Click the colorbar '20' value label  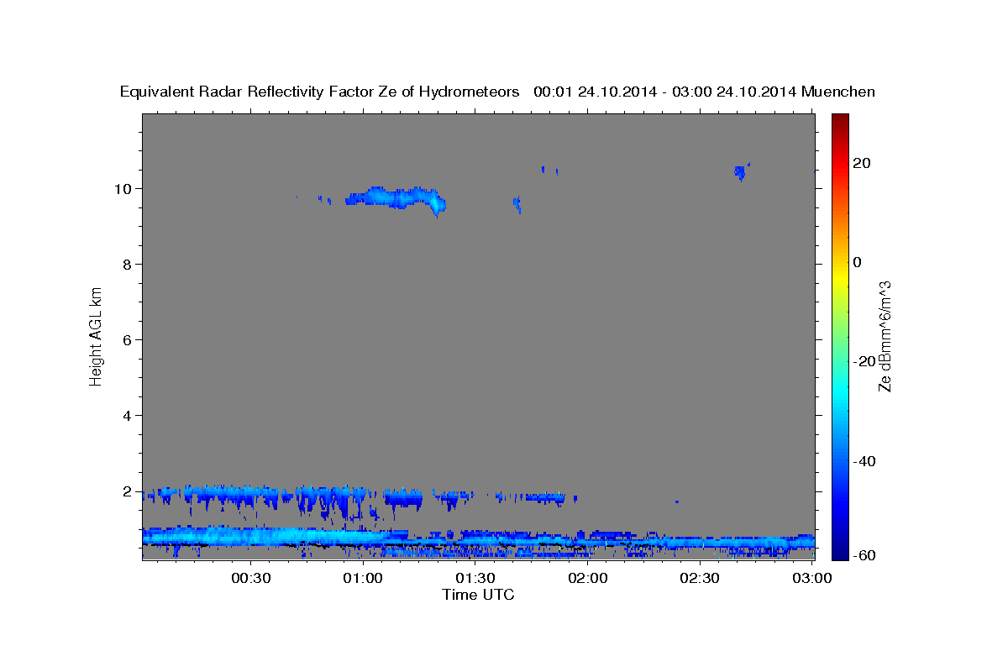(x=862, y=163)
